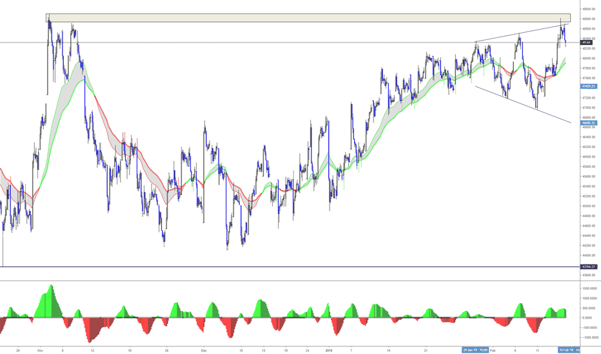
Task: Click the 49:44 current price countdown label
Action: [586, 43]
